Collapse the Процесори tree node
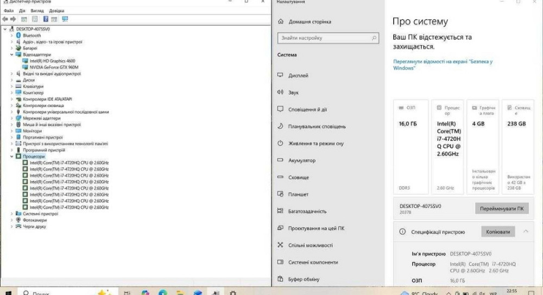Viewport: 543px width, 295px height. point(12,156)
